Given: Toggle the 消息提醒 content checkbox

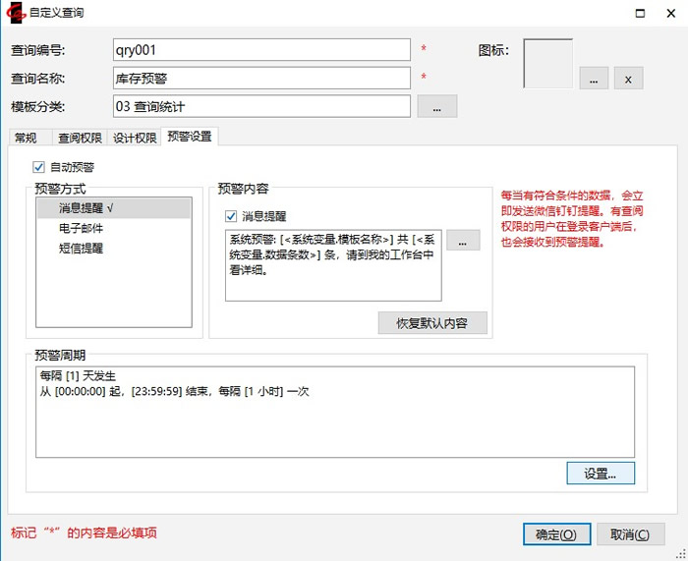Looking at the screenshot, I should point(231,216).
